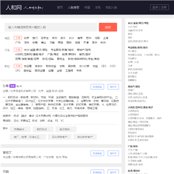This screenshot has width=174, height=174.
Task: Filter position by 董事长
Action: [39, 66]
